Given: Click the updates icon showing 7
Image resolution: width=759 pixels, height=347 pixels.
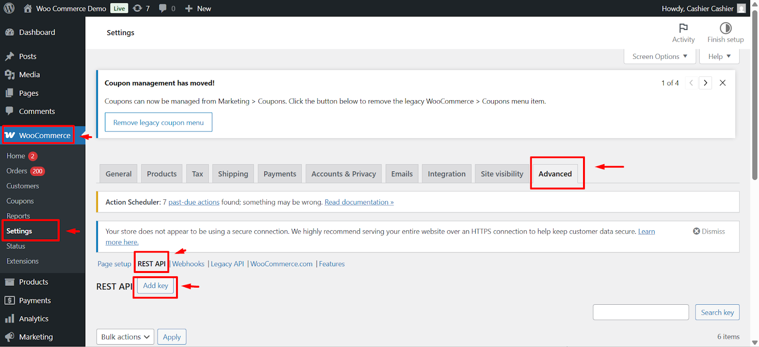Looking at the screenshot, I should (x=138, y=8).
